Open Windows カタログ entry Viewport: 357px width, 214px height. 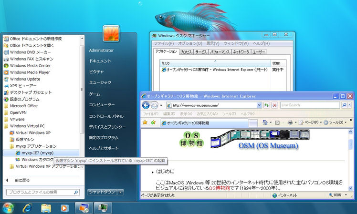(34, 160)
